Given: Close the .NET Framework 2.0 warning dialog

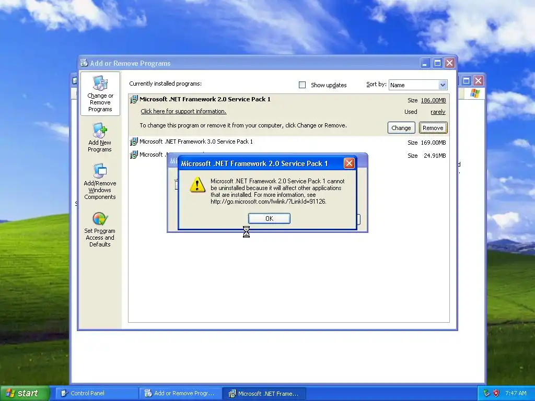Looking at the screenshot, I should (348, 163).
